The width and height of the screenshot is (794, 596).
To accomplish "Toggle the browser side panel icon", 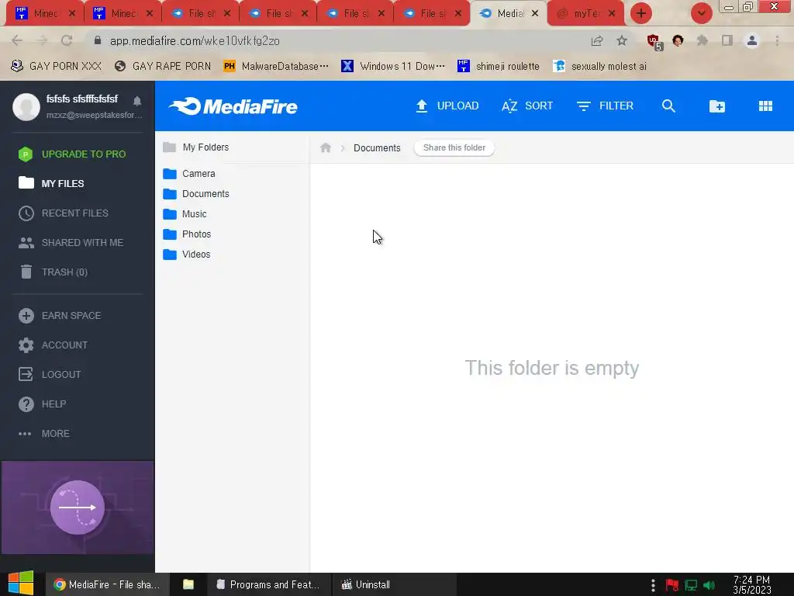I will (727, 40).
